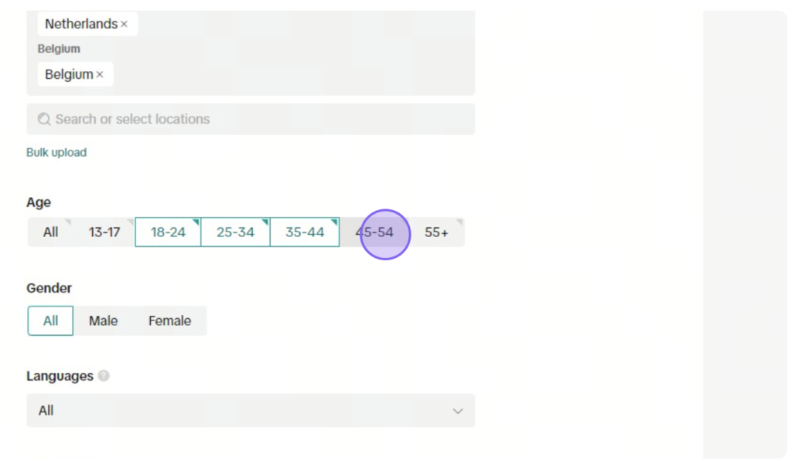Expand the Languages All dropdown
Image resolution: width=792 pixels, height=461 pixels.
pos(251,411)
